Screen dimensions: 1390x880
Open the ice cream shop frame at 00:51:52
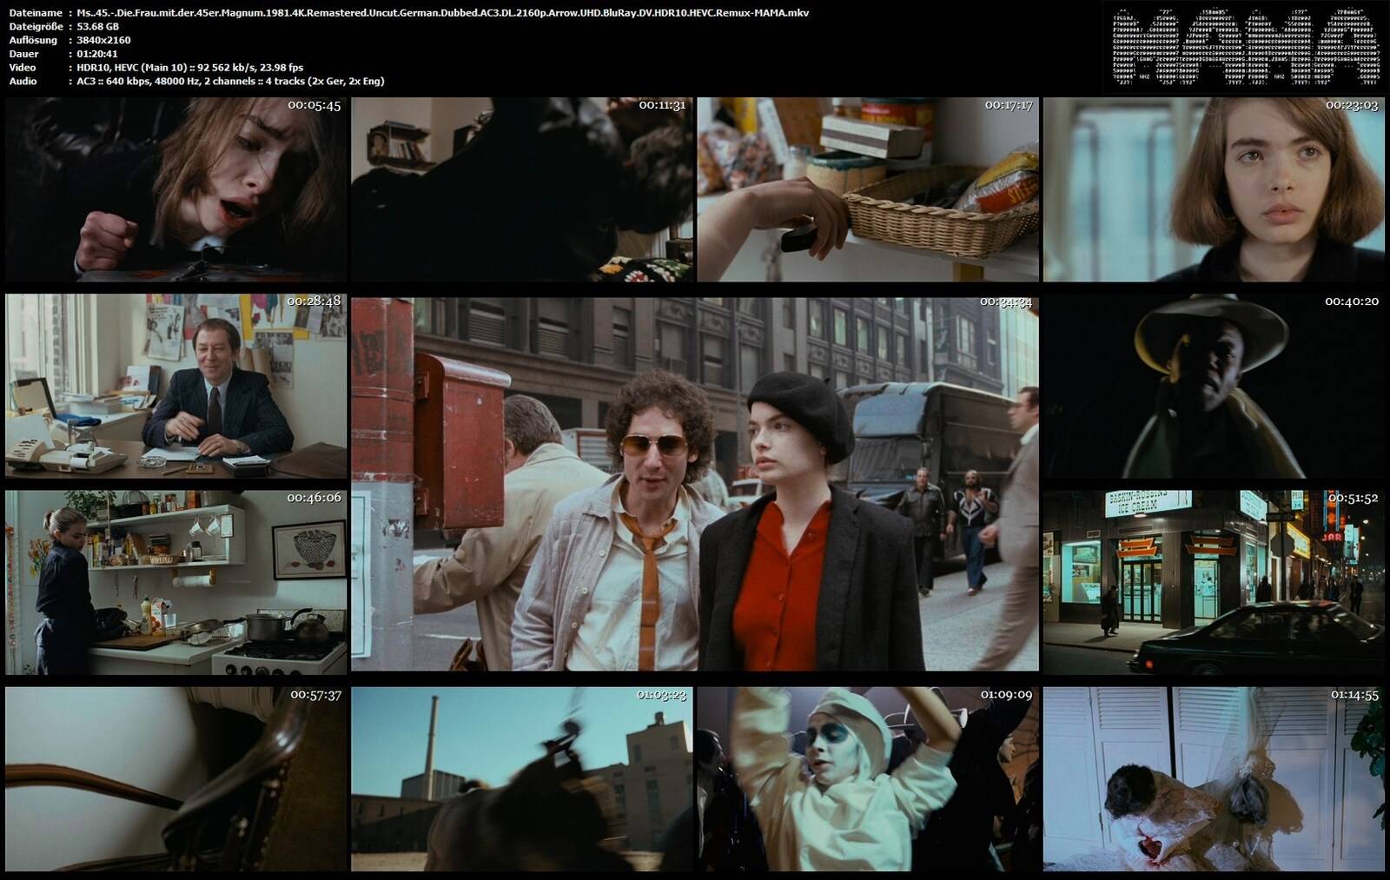coord(1213,582)
